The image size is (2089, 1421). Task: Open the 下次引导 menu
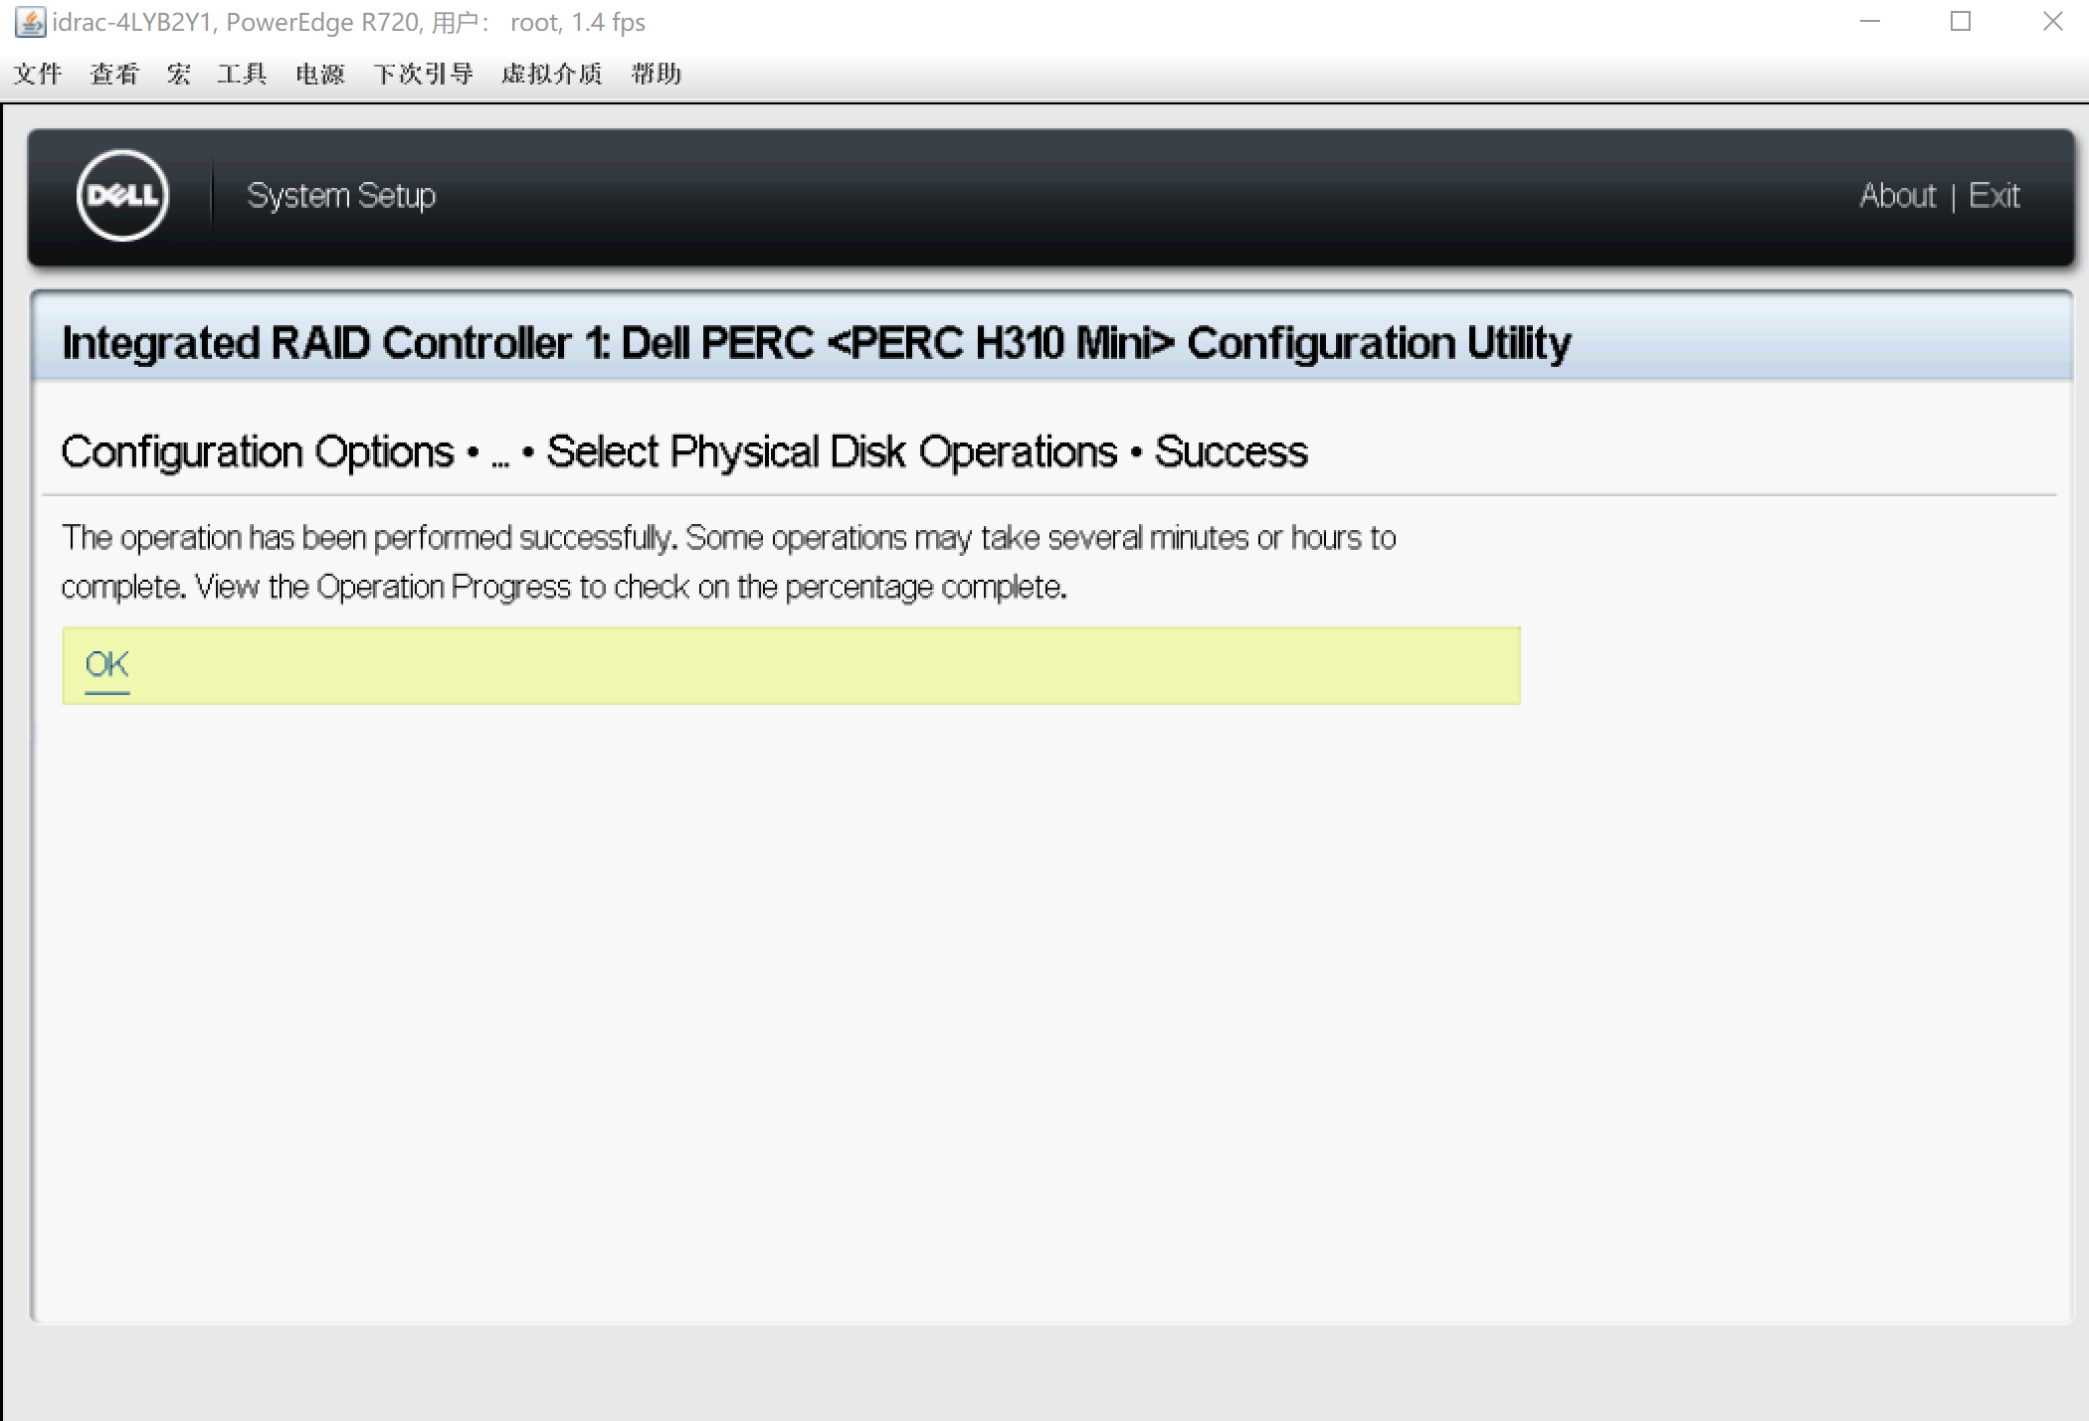click(423, 74)
